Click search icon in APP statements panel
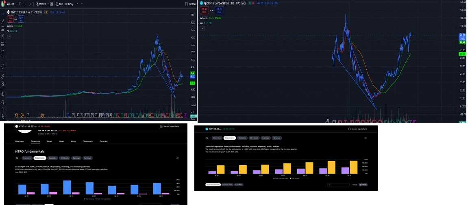Screen dimensions: 470x205 [x=207, y=138]
